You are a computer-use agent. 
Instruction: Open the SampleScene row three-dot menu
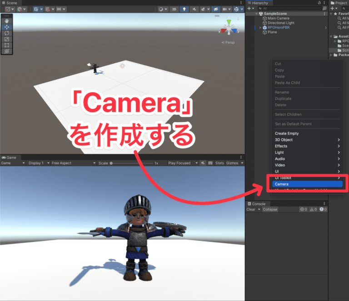pos(324,14)
